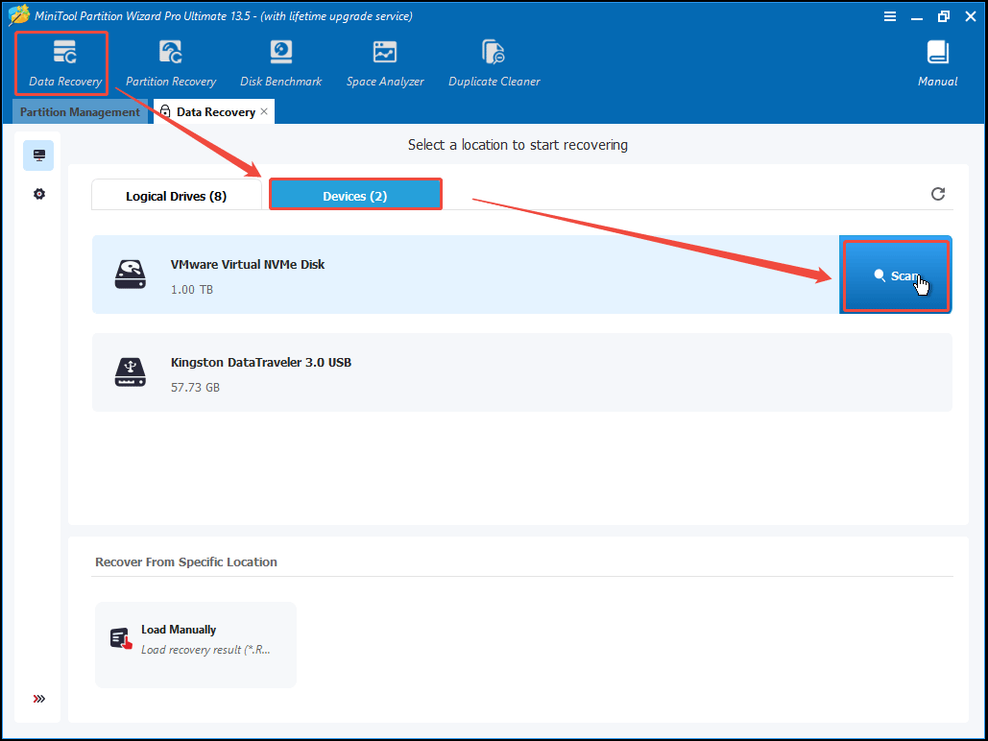
Task: Switch to Partition Management tab
Action: [x=80, y=112]
